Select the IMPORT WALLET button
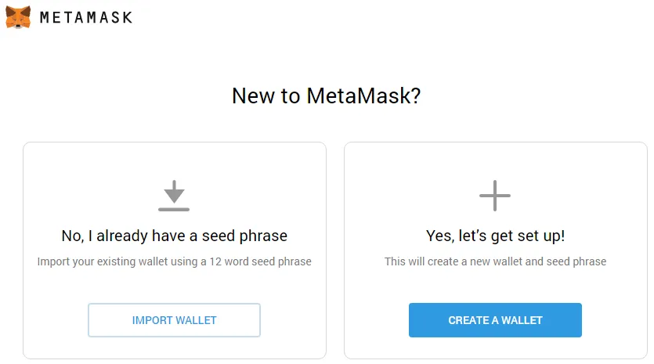 (174, 320)
